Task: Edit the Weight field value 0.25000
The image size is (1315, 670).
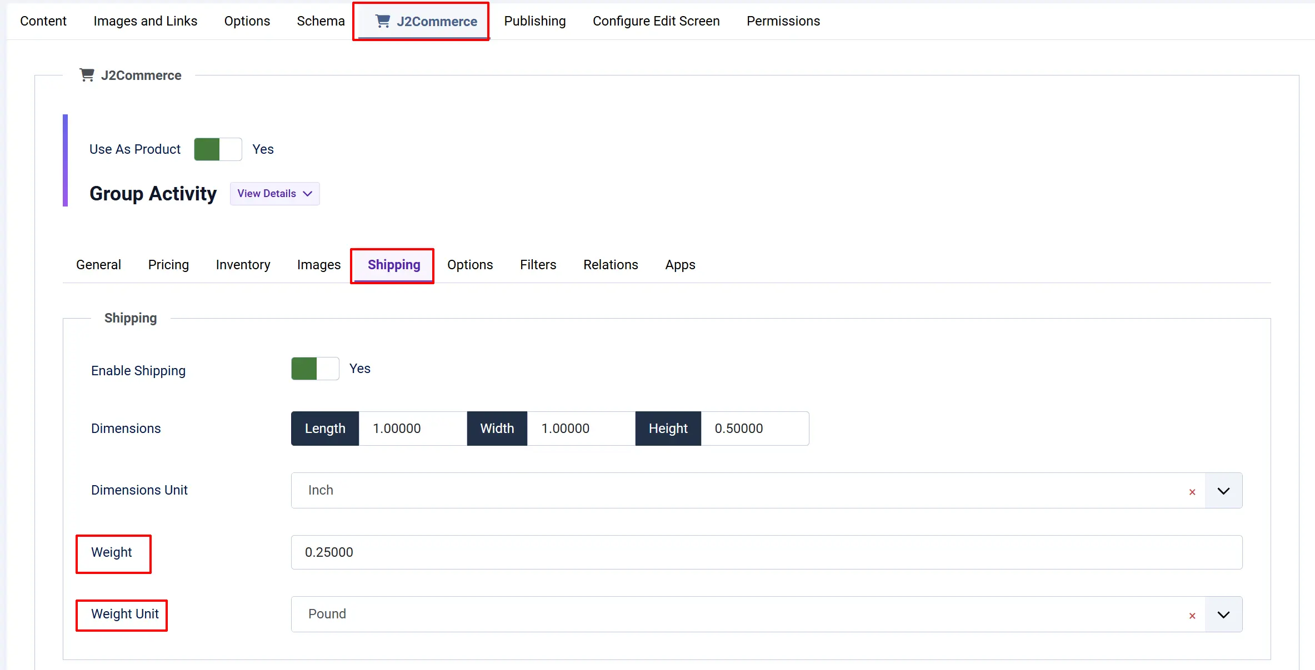Action: pos(767,552)
